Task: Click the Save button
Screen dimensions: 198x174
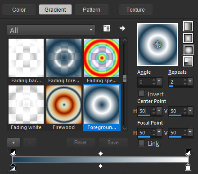Action: (113, 143)
